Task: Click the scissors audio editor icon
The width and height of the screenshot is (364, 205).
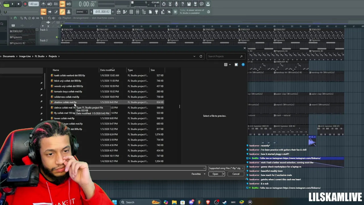Action: 170,4
